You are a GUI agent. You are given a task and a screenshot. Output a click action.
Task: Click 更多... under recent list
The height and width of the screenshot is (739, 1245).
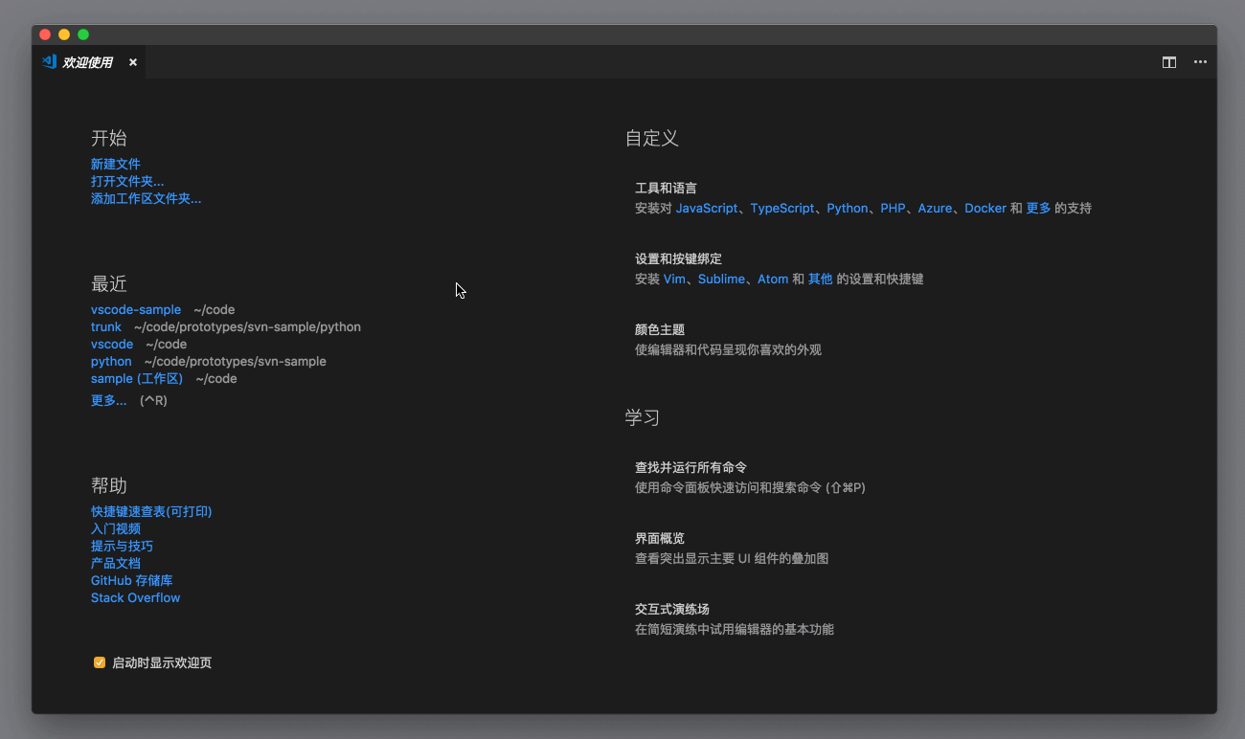(109, 400)
